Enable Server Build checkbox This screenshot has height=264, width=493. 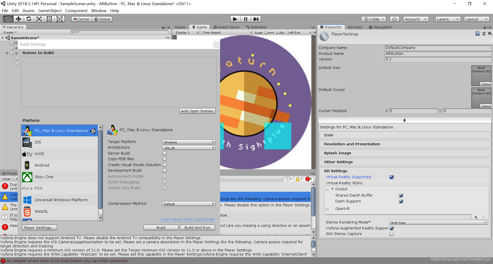coord(165,154)
